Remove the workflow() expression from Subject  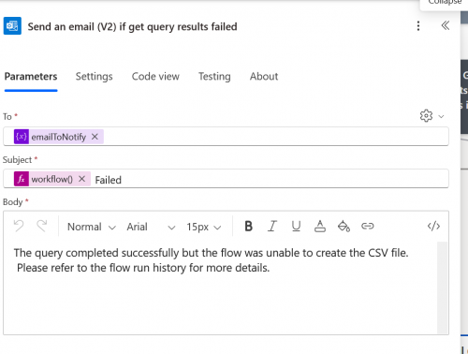[x=81, y=179]
